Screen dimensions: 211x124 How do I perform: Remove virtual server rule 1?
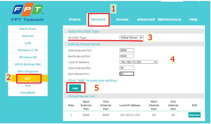[194, 115]
